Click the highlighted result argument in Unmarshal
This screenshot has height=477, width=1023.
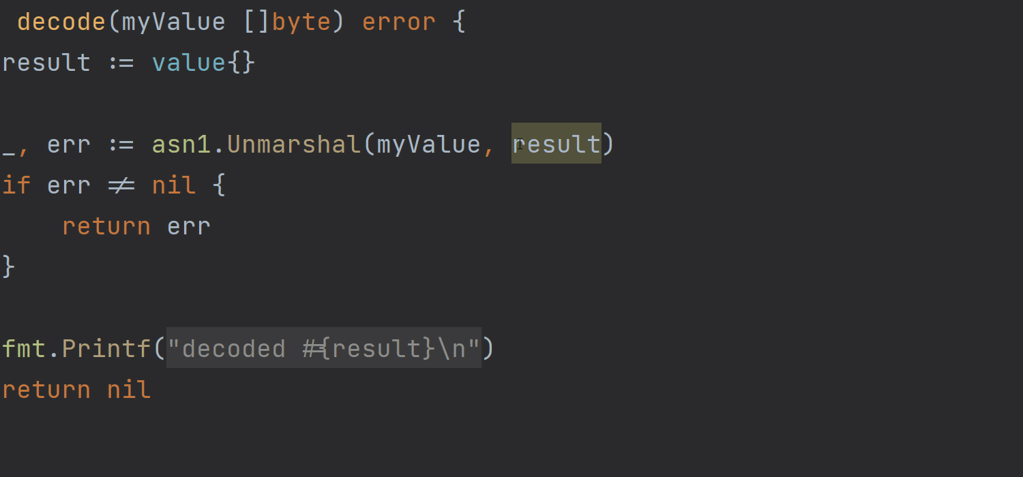click(557, 144)
